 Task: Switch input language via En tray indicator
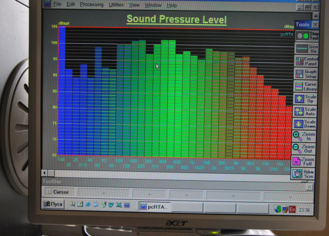tap(292, 209)
